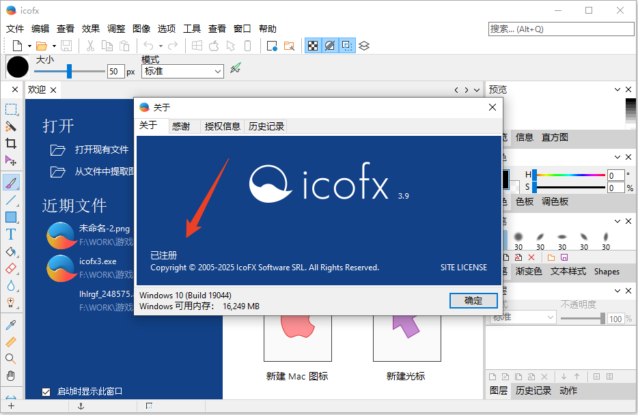Select the Crop tool in the toolbox
Viewport: 638px width, 415px height.
tap(11, 143)
